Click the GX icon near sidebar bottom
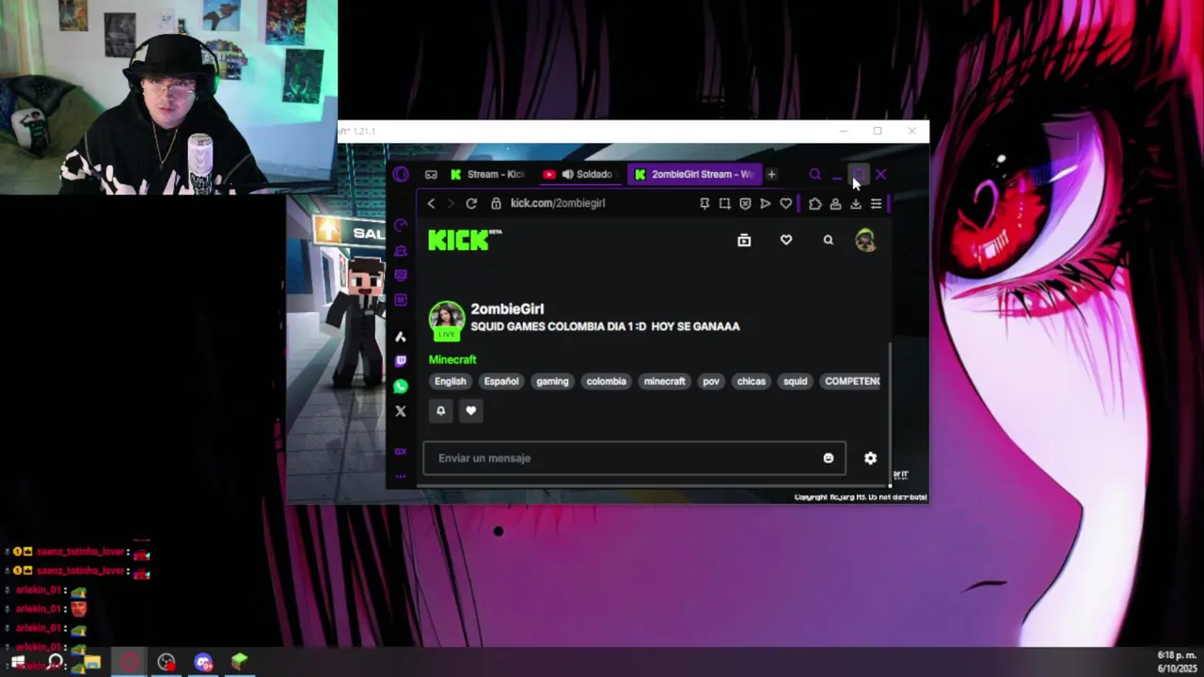1204x677 pixels. pyautogui.click(x=401, y=451)
